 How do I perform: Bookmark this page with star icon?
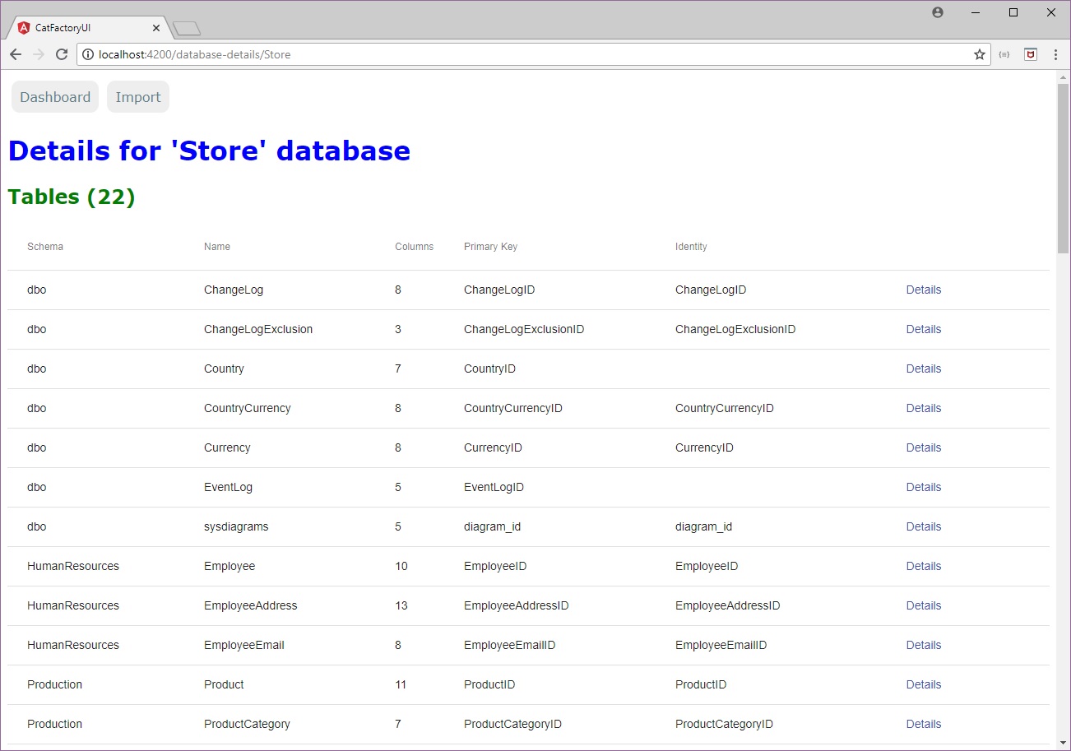[979, 54]
